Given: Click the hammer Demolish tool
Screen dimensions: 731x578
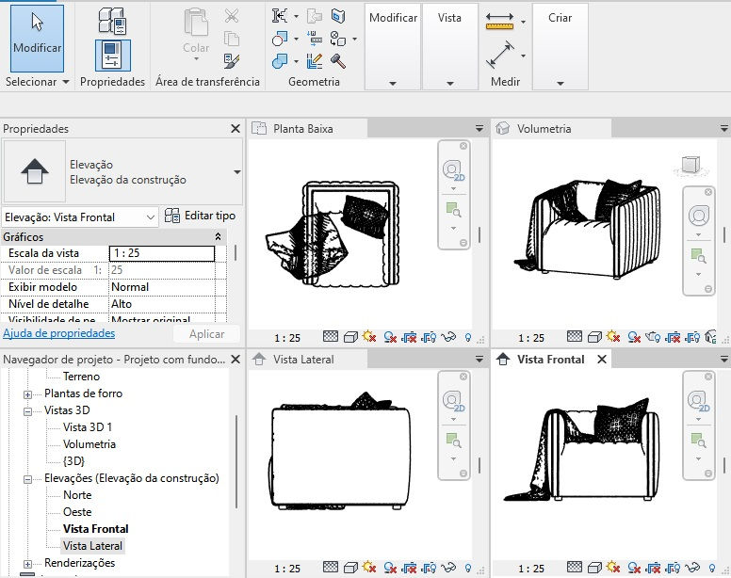Looking at the screenshot, I should tap(338, 61).
